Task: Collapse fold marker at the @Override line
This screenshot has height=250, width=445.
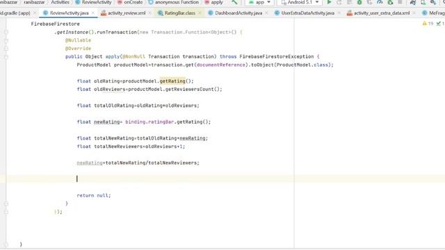Action: pos(6,49)
